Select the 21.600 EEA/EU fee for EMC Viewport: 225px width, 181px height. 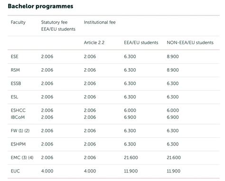[131, 157]
